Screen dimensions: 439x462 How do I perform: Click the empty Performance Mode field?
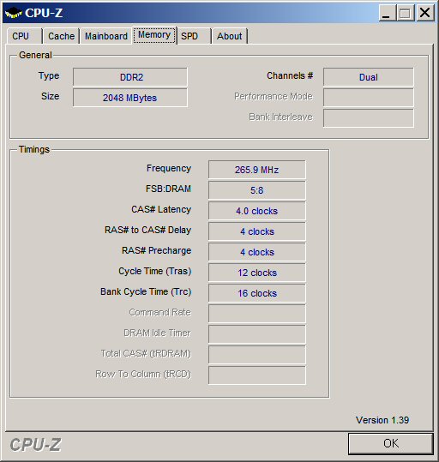[x=368, y=98]
